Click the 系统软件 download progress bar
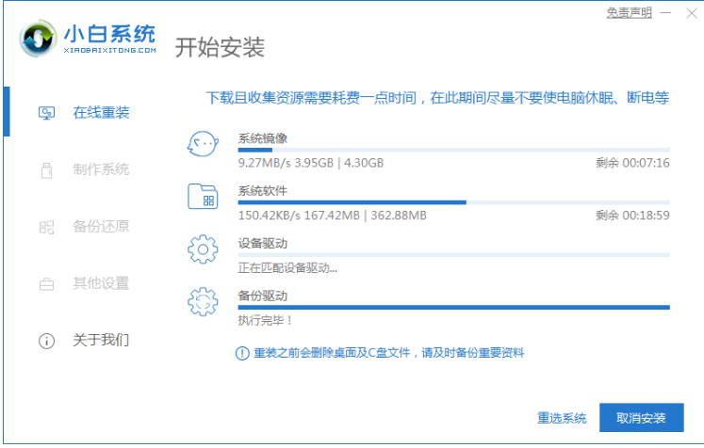 click(453, 202)
